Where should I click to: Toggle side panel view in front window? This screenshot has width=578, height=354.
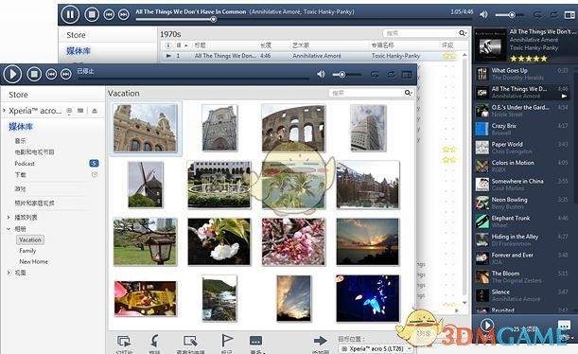point(407,75)
